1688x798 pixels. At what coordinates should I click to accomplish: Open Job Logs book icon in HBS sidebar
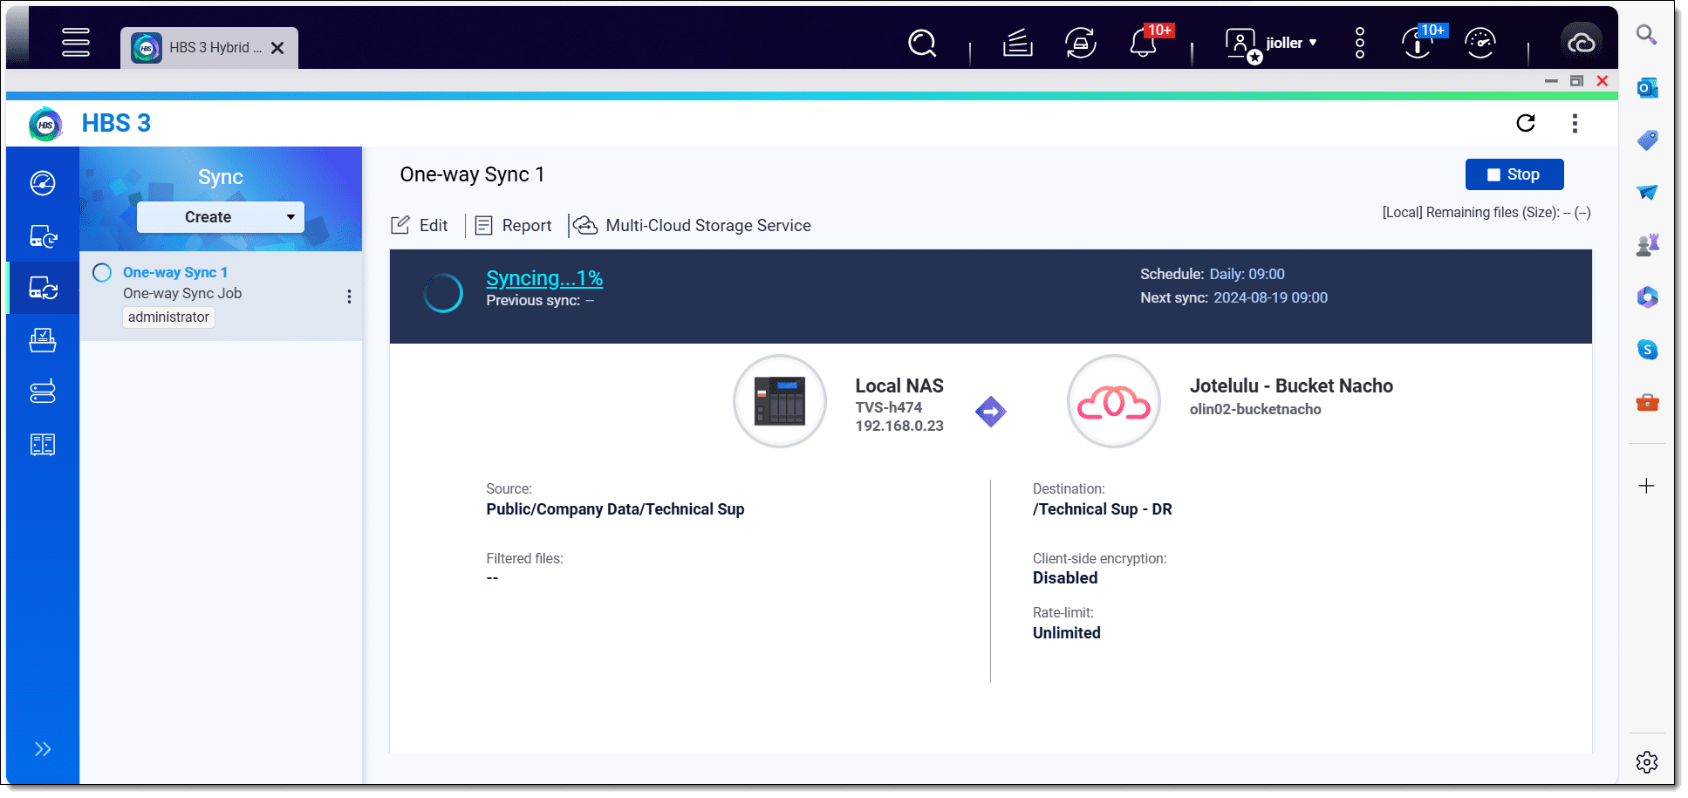click(x=43, y=445)
